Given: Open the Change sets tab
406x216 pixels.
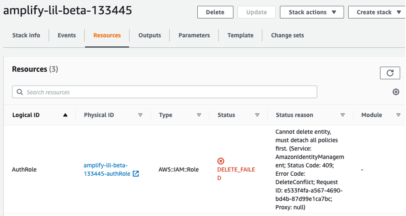Looking at the screenshot, I should [x=288, y=35].
